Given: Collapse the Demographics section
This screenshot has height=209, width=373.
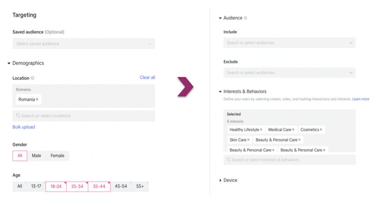Looking at the screenshot, I should pyautogui.click(x=9, y=63).
